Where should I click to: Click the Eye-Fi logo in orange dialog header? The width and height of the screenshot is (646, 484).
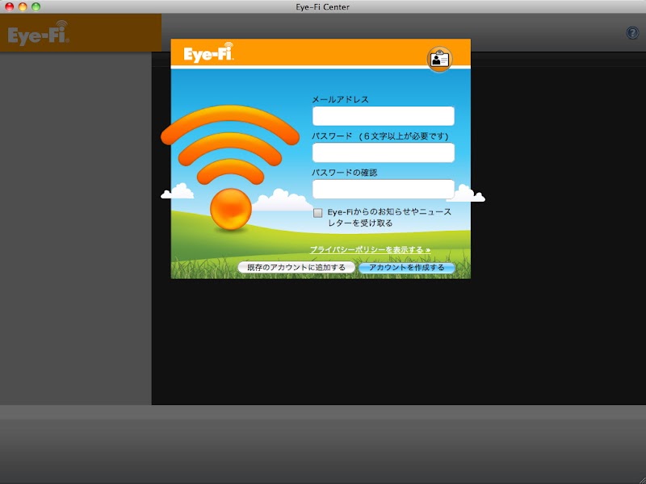tap(208, 52)
